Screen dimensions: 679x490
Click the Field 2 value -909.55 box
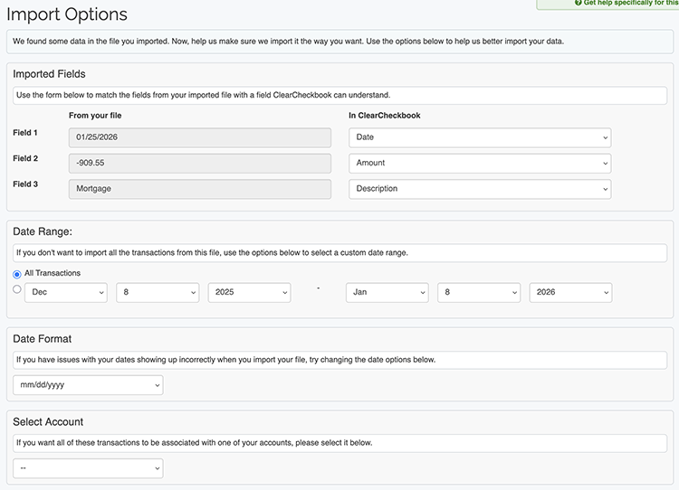point(200,163)
